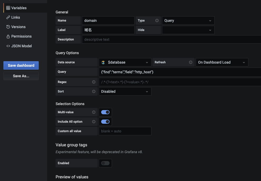The width and height of the screenshot is (261, 181).
Task: Open the JSON Model code icon
Action: (8, 46)
